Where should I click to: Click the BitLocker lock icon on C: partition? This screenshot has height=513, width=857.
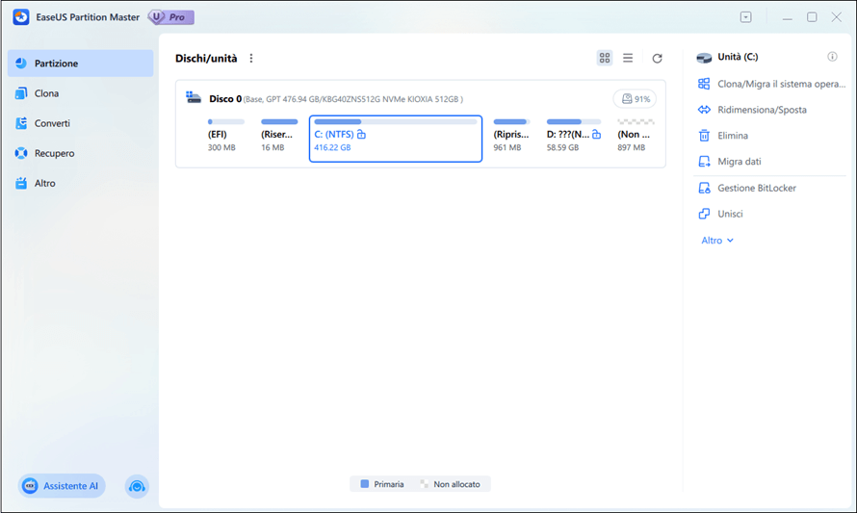tap(361, 134)
